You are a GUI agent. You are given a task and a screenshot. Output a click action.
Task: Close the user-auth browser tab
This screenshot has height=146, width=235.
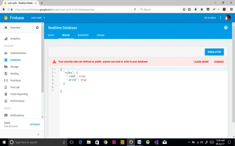click(36, 3)
